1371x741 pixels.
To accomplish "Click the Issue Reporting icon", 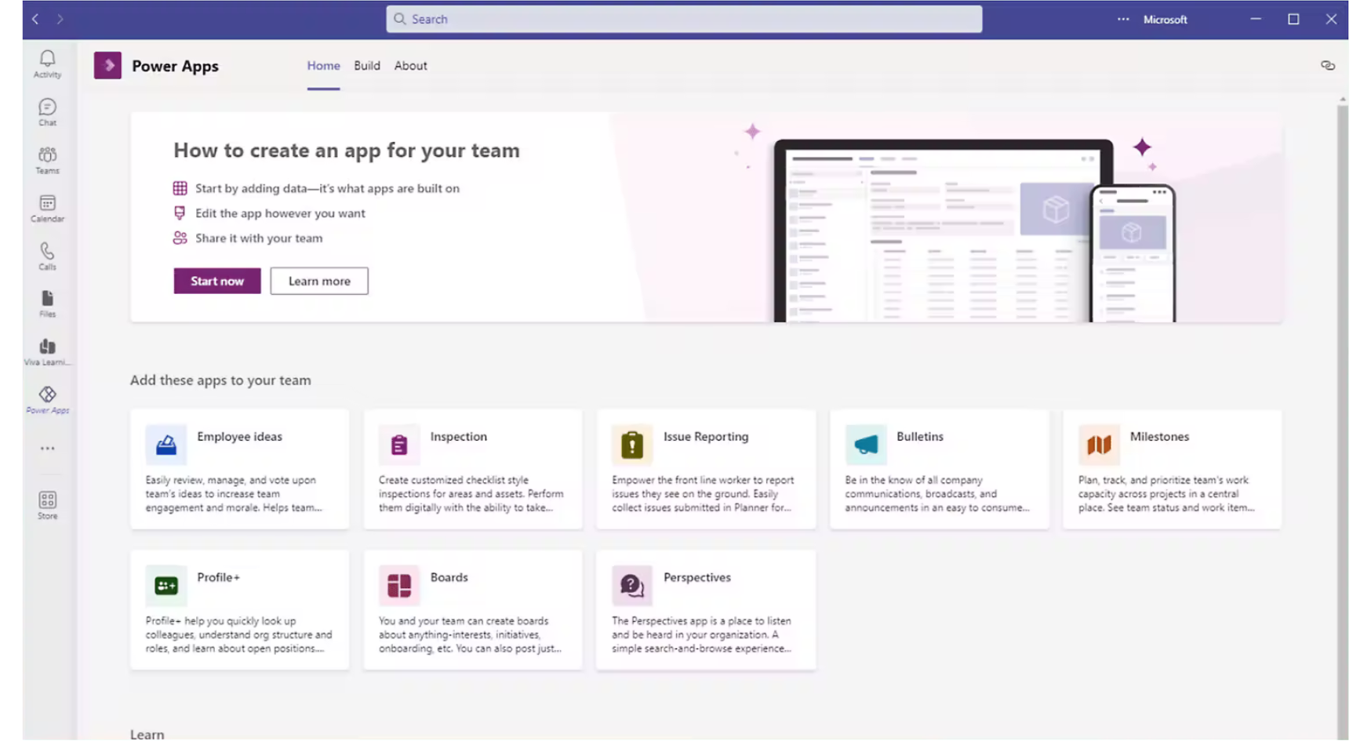I will pos(632,445).
